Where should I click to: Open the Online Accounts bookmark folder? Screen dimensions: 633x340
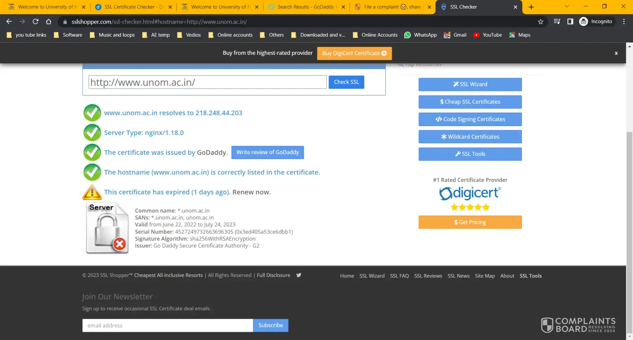[375, 35]
